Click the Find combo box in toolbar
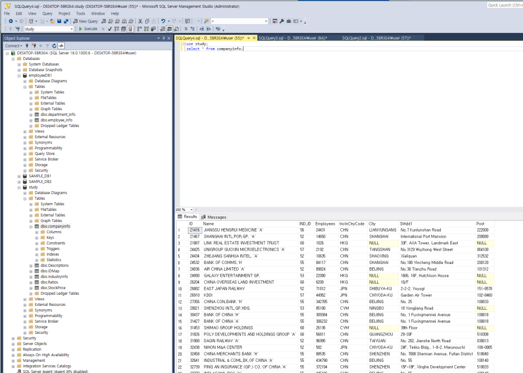 pyautogui.click(x=240, y=21)
